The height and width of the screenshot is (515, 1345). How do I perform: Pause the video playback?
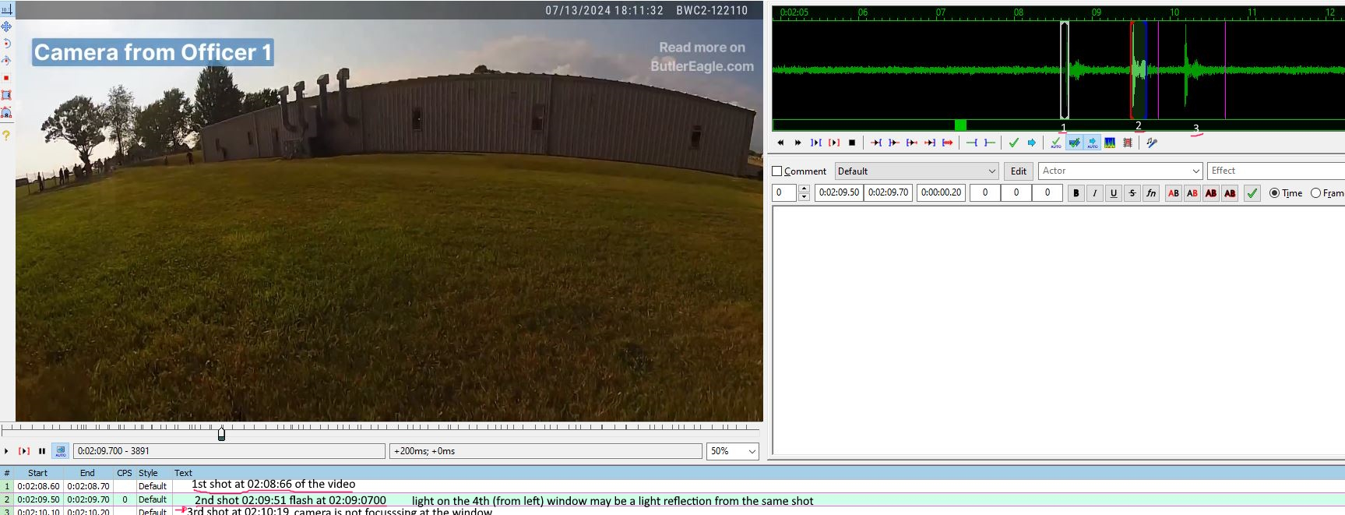click(x=42, y=451)
